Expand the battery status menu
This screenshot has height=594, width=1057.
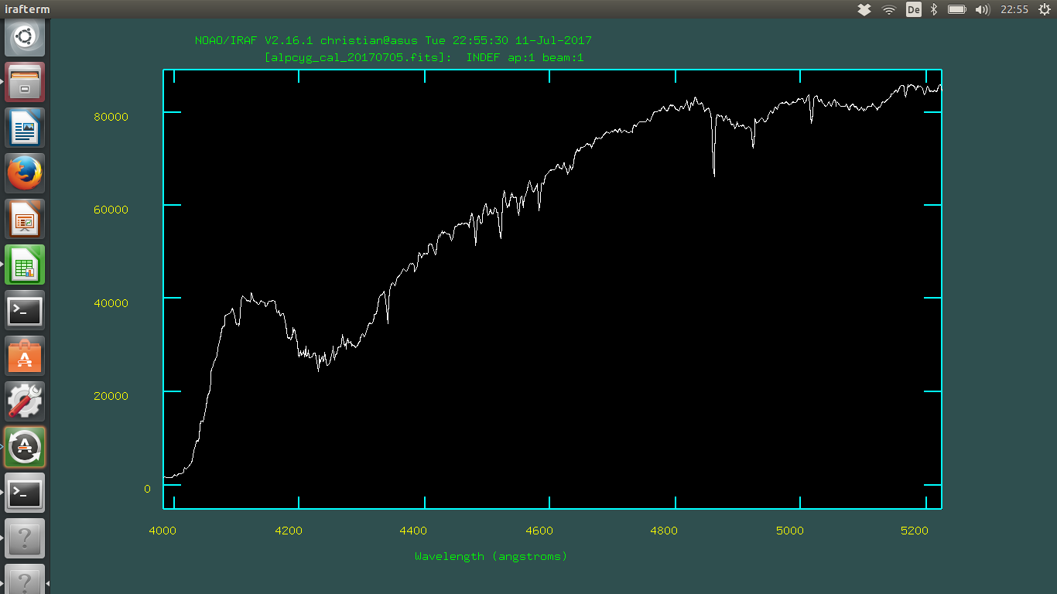point(957,9)
